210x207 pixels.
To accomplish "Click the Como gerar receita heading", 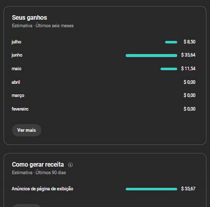I will click(x=38, y=165).
